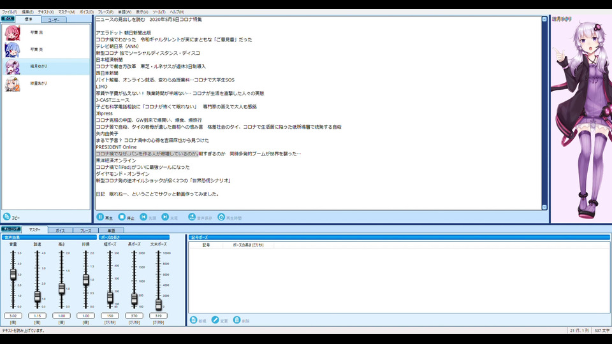Click the 音量 value field 3.02
The height and width of the screenshot is (344, 612).
pos(13,315)
